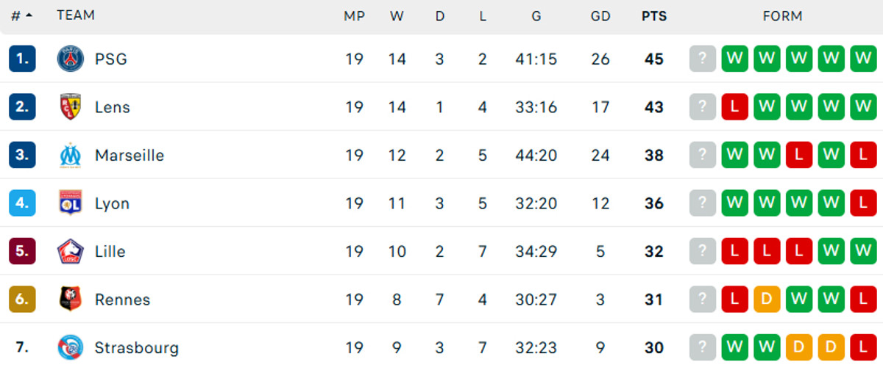The width and height of the screenshot is (883, 370).
Task: Click Rennes's orange D form badge
Action: click(767, 300)
